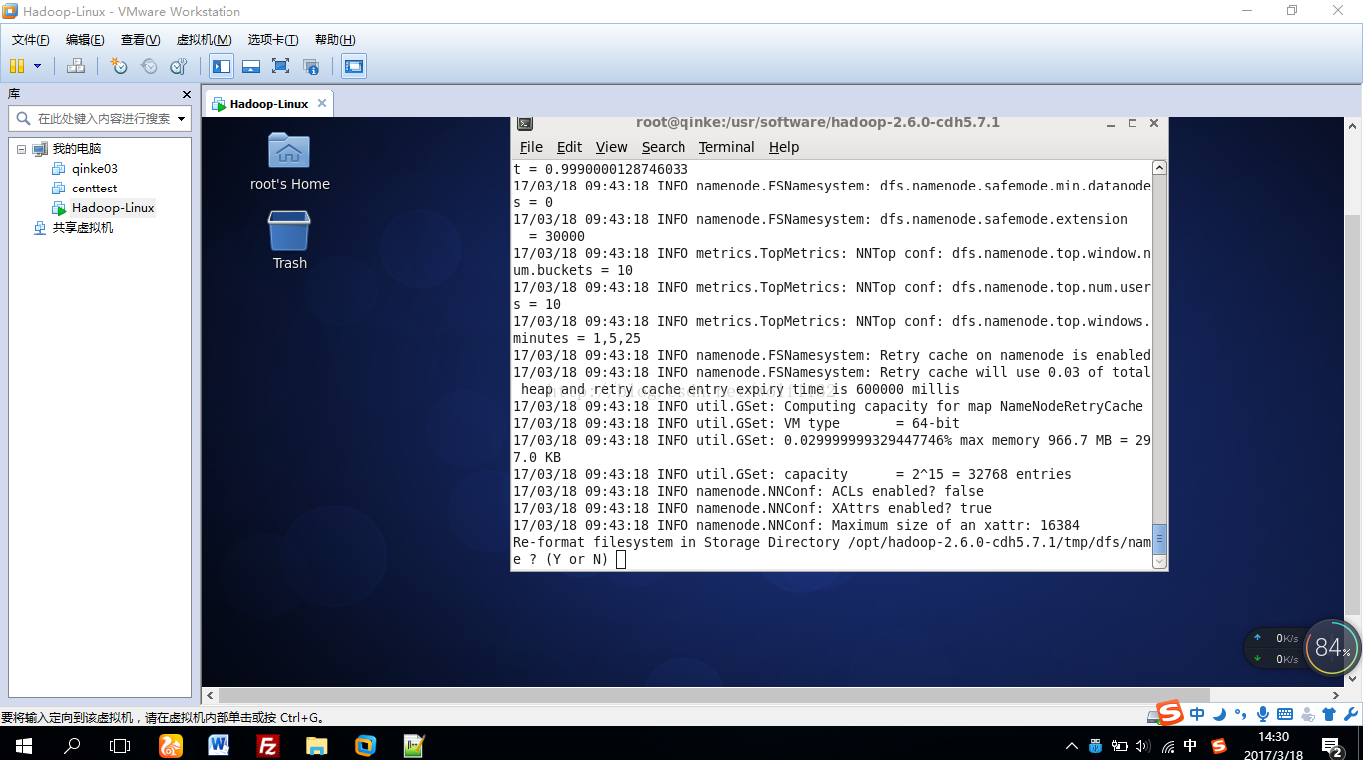This screenshot has width=1363, height=760.
Task: Click the VM view horizontal scrollbar right arrow
Action: [1336, 695]
